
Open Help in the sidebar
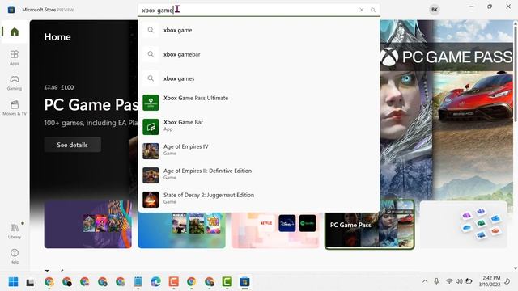coord(15,256)
